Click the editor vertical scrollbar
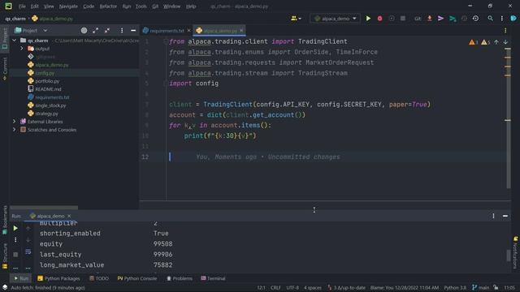The width and height of the screenshot is (520, 292). (x=508, y=118)
